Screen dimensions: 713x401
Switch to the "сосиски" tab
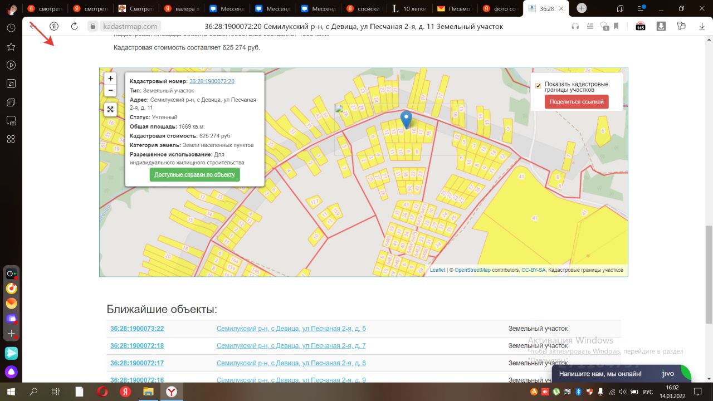click(364, 8)
